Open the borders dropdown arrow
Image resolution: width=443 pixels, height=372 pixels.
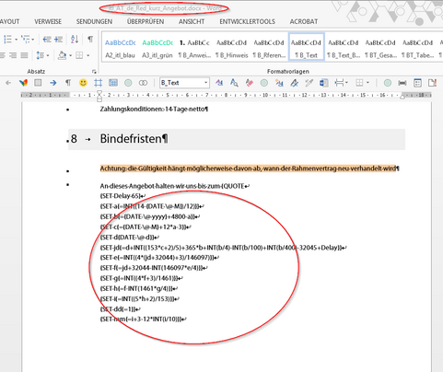[88, 55]
